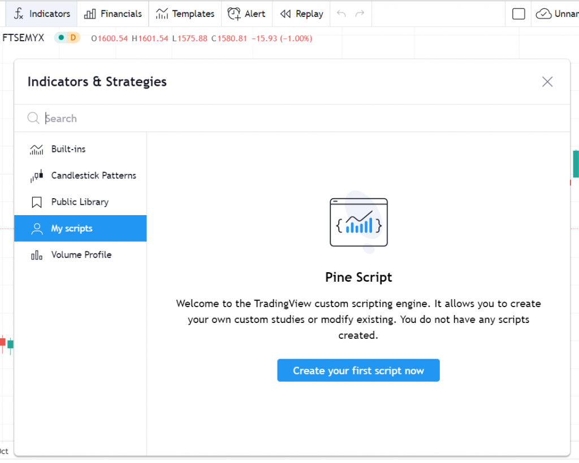Toggle the fullscreen square layout icon
Viewport: 579px width, 463px height.
518,14
